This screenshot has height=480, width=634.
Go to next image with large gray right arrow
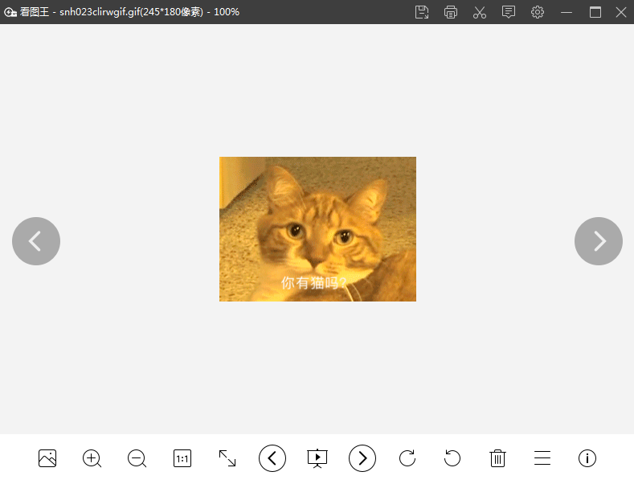[599, 241]
